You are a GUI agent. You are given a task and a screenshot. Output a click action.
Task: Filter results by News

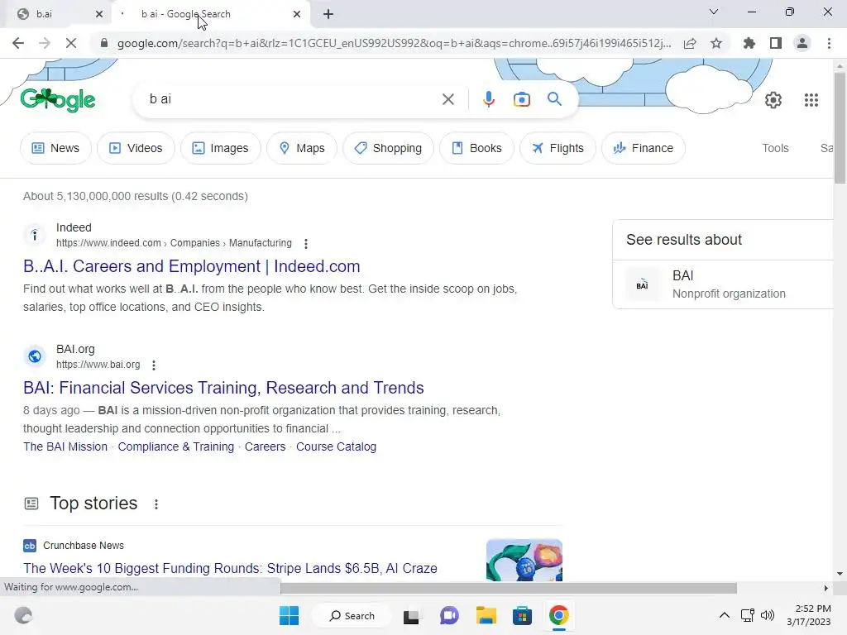pyautogui.click(x=55, y=148)
